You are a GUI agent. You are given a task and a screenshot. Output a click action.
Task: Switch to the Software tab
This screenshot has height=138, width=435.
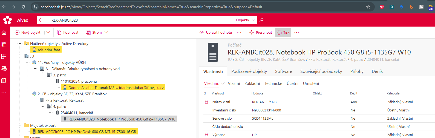click(x=283, y=71)
